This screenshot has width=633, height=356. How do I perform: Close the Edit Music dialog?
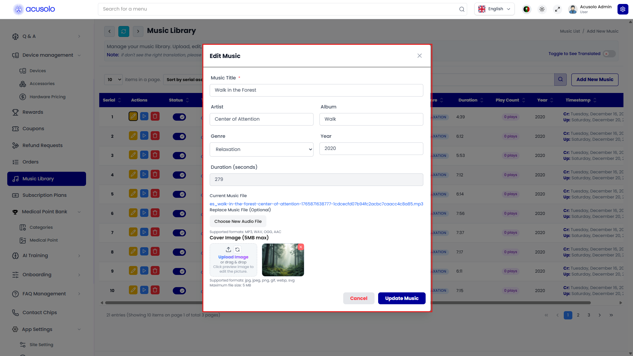point(419,56)
